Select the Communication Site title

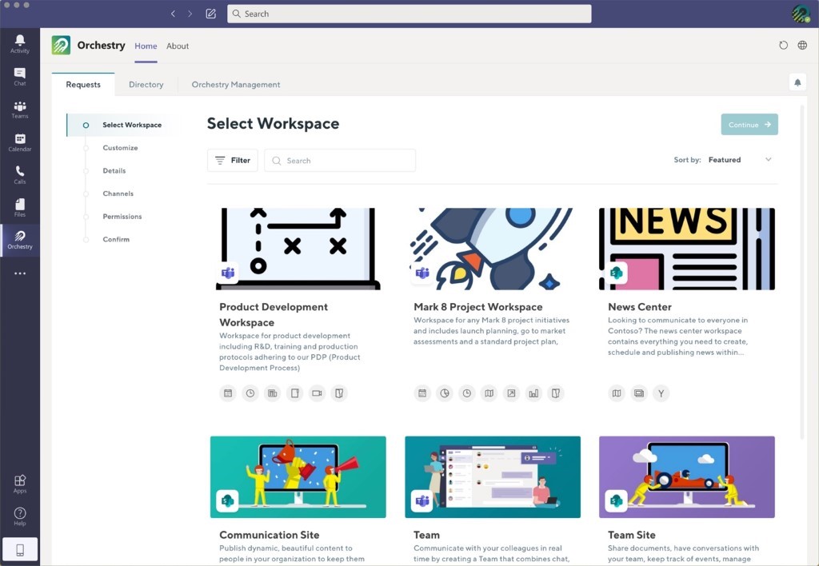(x=269, y=535)
